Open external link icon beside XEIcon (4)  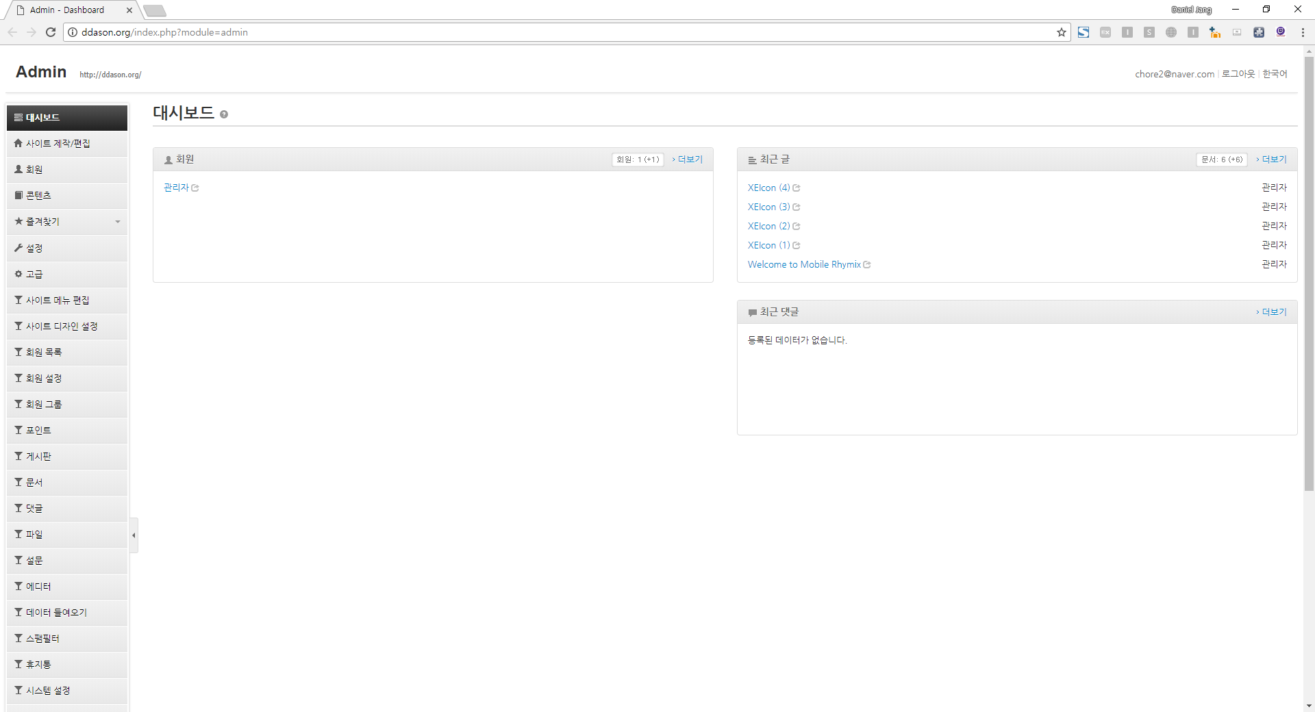[x=797, y=188]
